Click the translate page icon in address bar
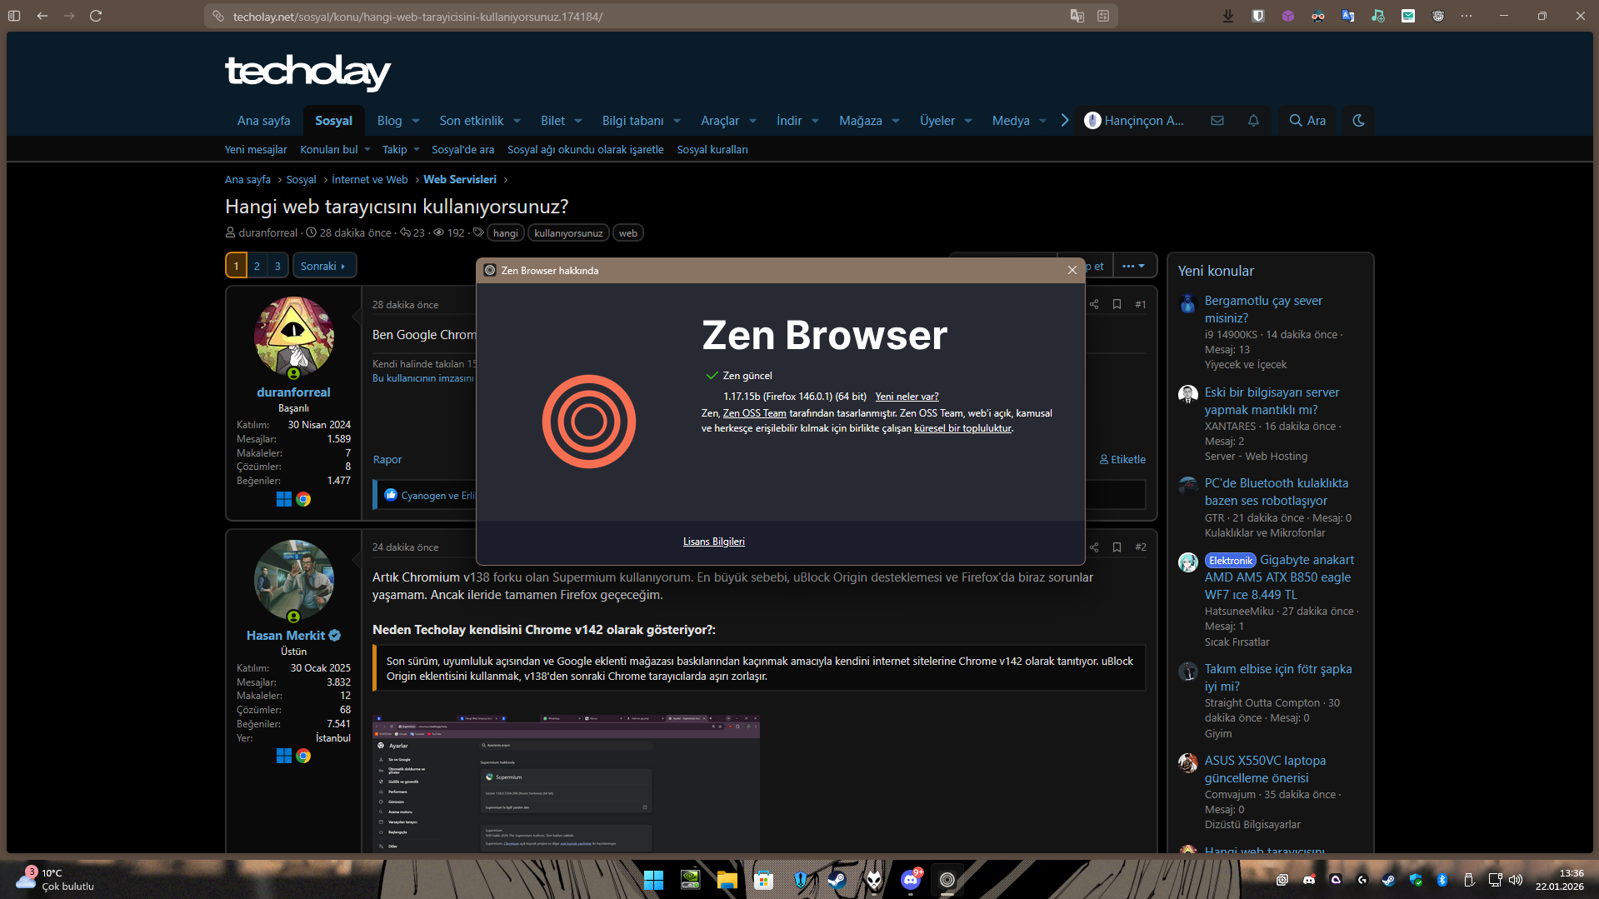The image size is (1599, 899). pos(1077,16)
